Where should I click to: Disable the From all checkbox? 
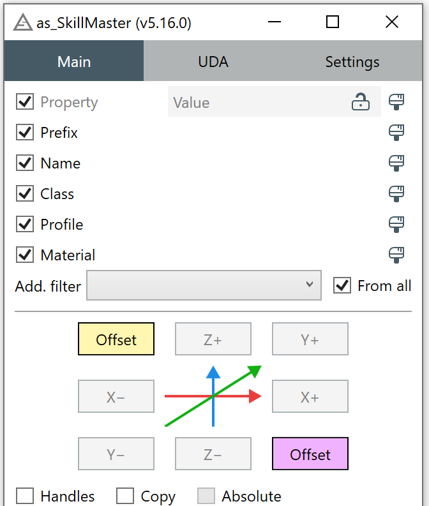(343, 286)
